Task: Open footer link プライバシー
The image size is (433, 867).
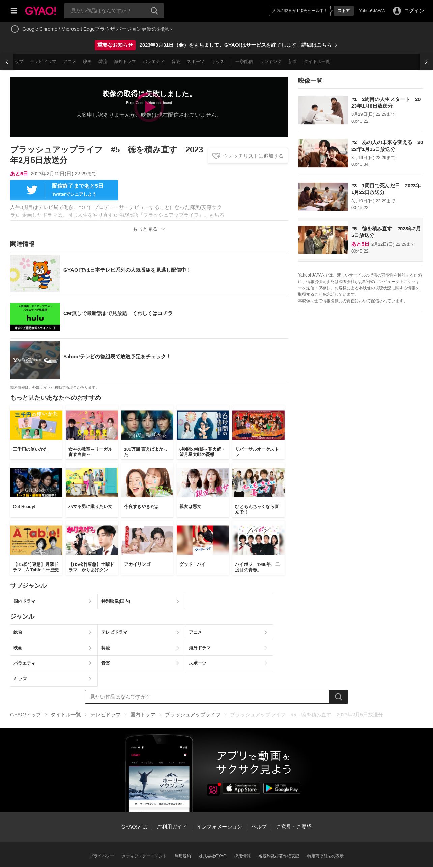Action: (x=102, y=856)
